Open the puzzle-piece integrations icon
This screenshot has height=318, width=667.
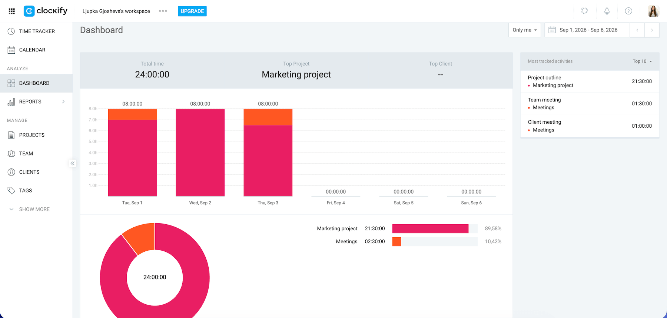pos(585,11)
